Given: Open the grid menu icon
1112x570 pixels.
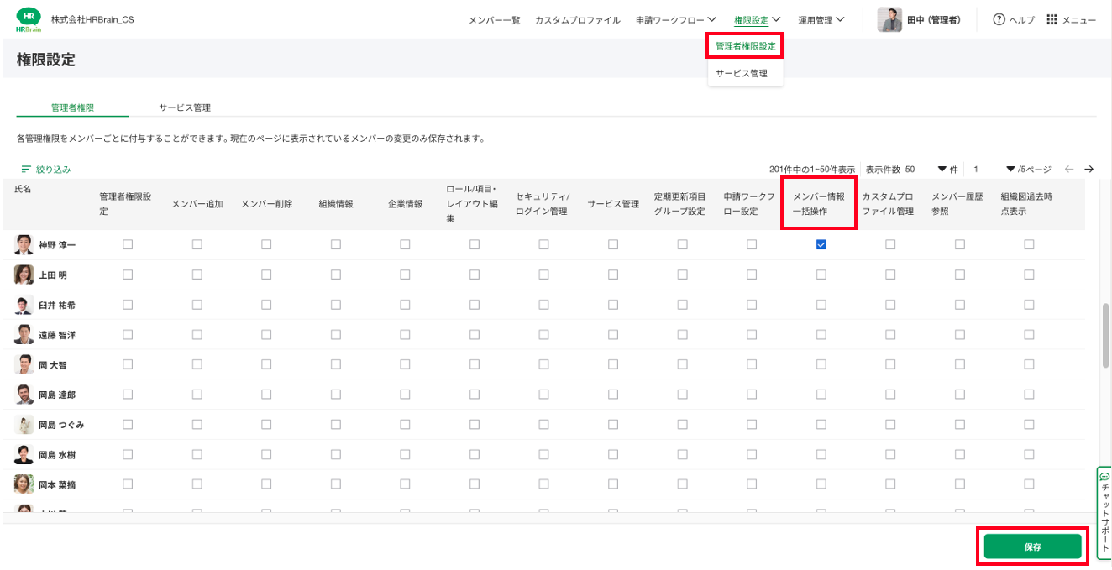Looking at the screenshot, I should [1052, 19].
